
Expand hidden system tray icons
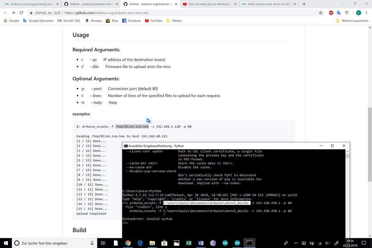tap(296, 243)
